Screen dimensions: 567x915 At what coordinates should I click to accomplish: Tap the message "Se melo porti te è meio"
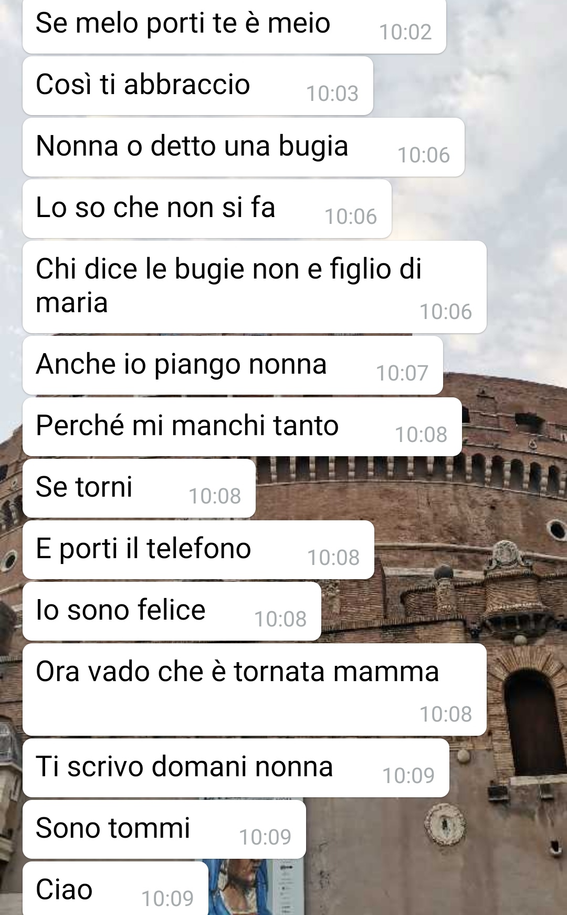click(234, 25)
